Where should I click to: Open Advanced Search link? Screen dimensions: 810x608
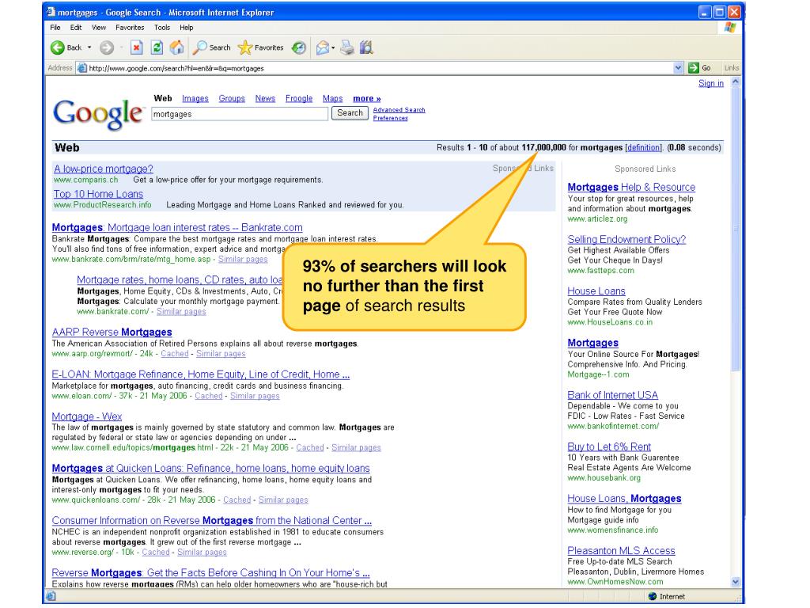399,109
